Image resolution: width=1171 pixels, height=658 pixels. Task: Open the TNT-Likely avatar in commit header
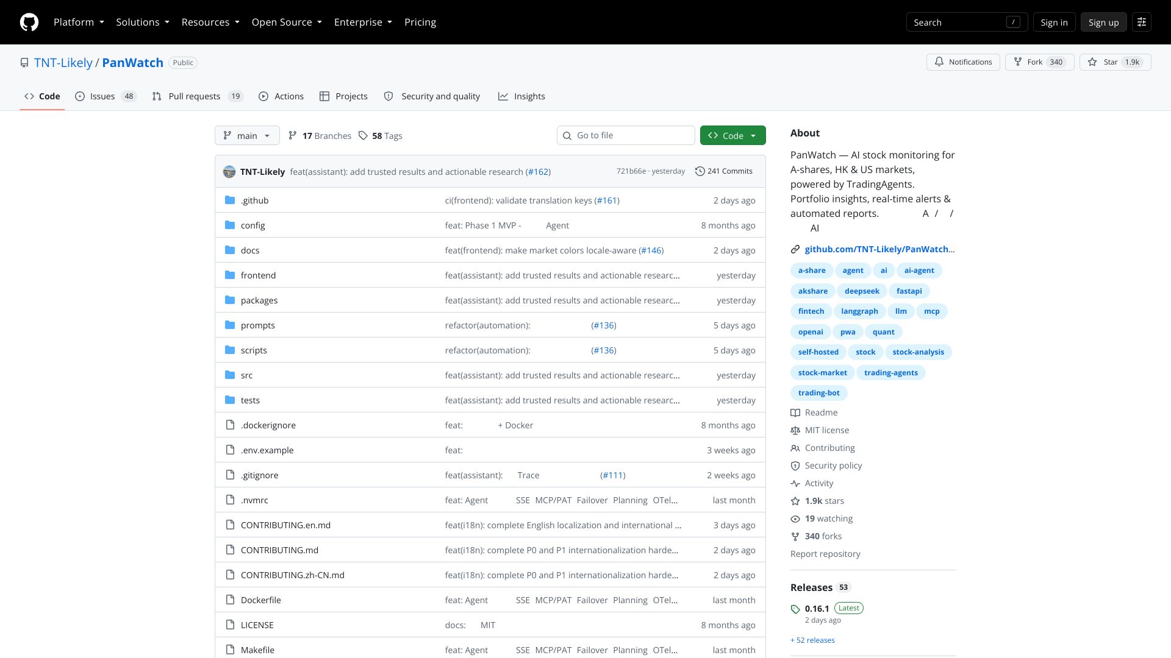[229, 172]
